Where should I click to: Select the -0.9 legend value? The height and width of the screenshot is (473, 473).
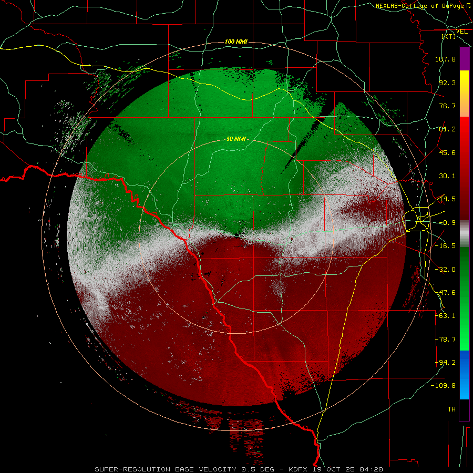coord(447,223)
